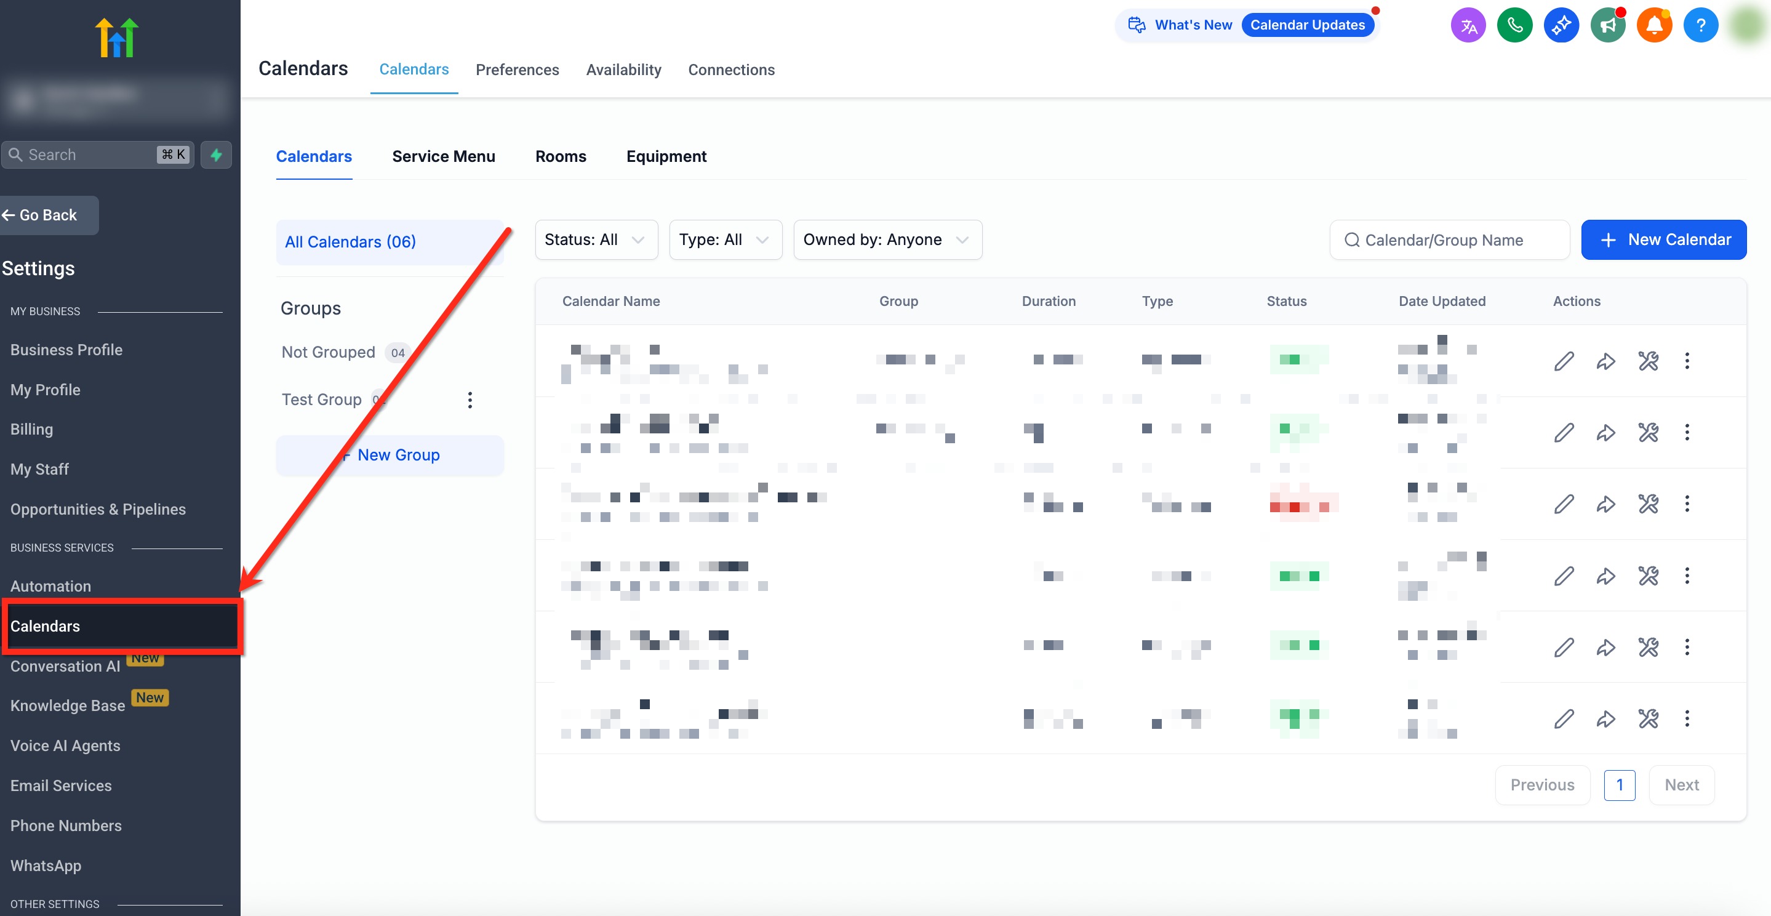This screenshot has width=1771, height=916.
Task: Open three-dot menu for Test Group
Action: pyautogui.click(x=470, y=400)
